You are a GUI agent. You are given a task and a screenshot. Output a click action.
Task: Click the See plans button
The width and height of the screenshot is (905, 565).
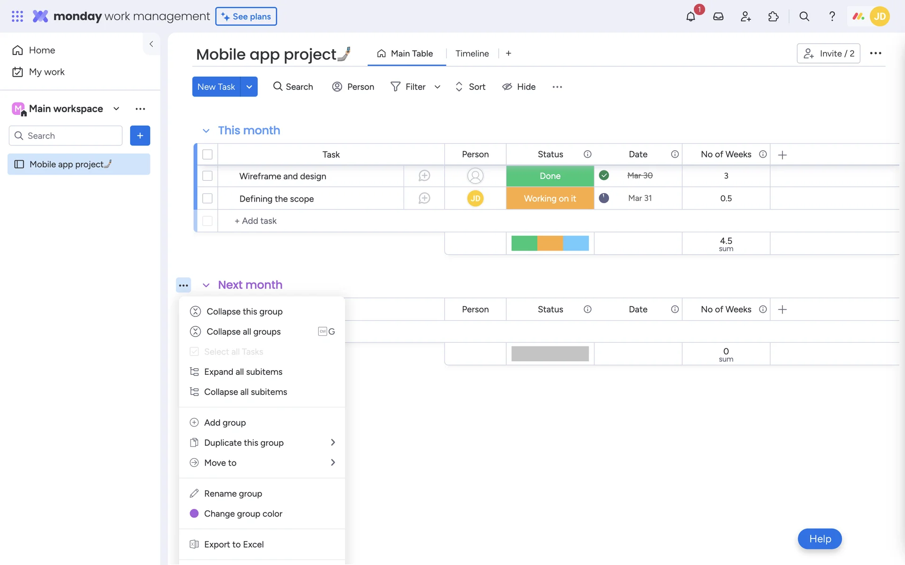[x=246, y=16]
